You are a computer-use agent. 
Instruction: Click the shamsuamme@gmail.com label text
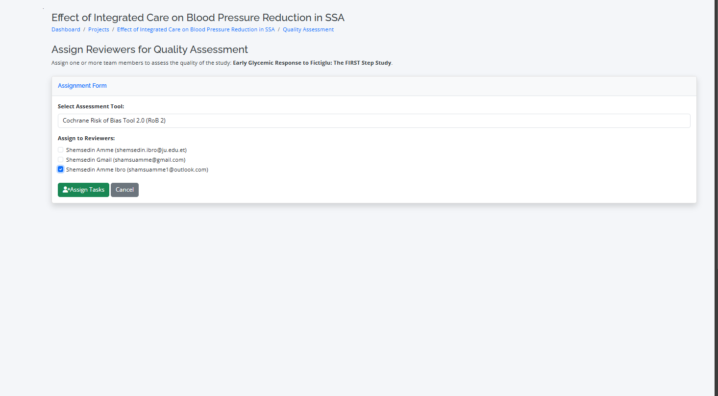[149, 160]
